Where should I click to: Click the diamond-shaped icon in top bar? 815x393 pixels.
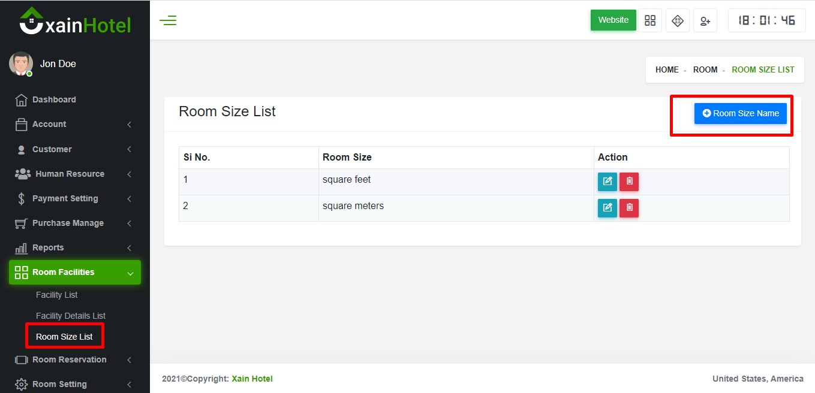(678, 20)
